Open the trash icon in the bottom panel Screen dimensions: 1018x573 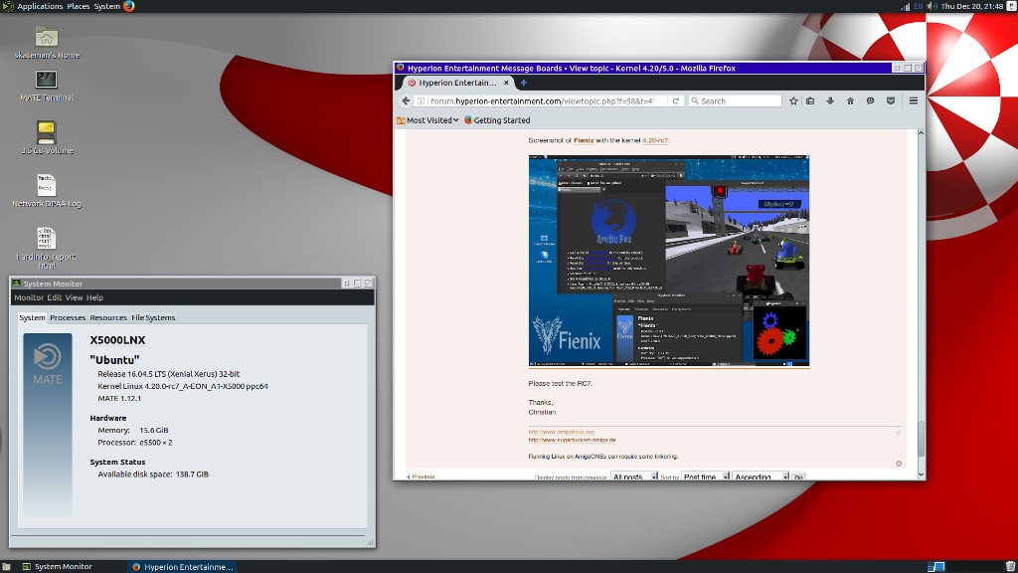1010,566
